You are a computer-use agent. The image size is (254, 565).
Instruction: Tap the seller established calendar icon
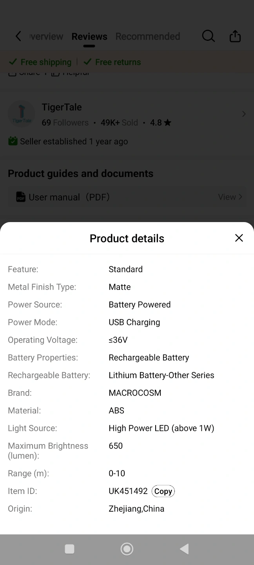click(13, 141)
